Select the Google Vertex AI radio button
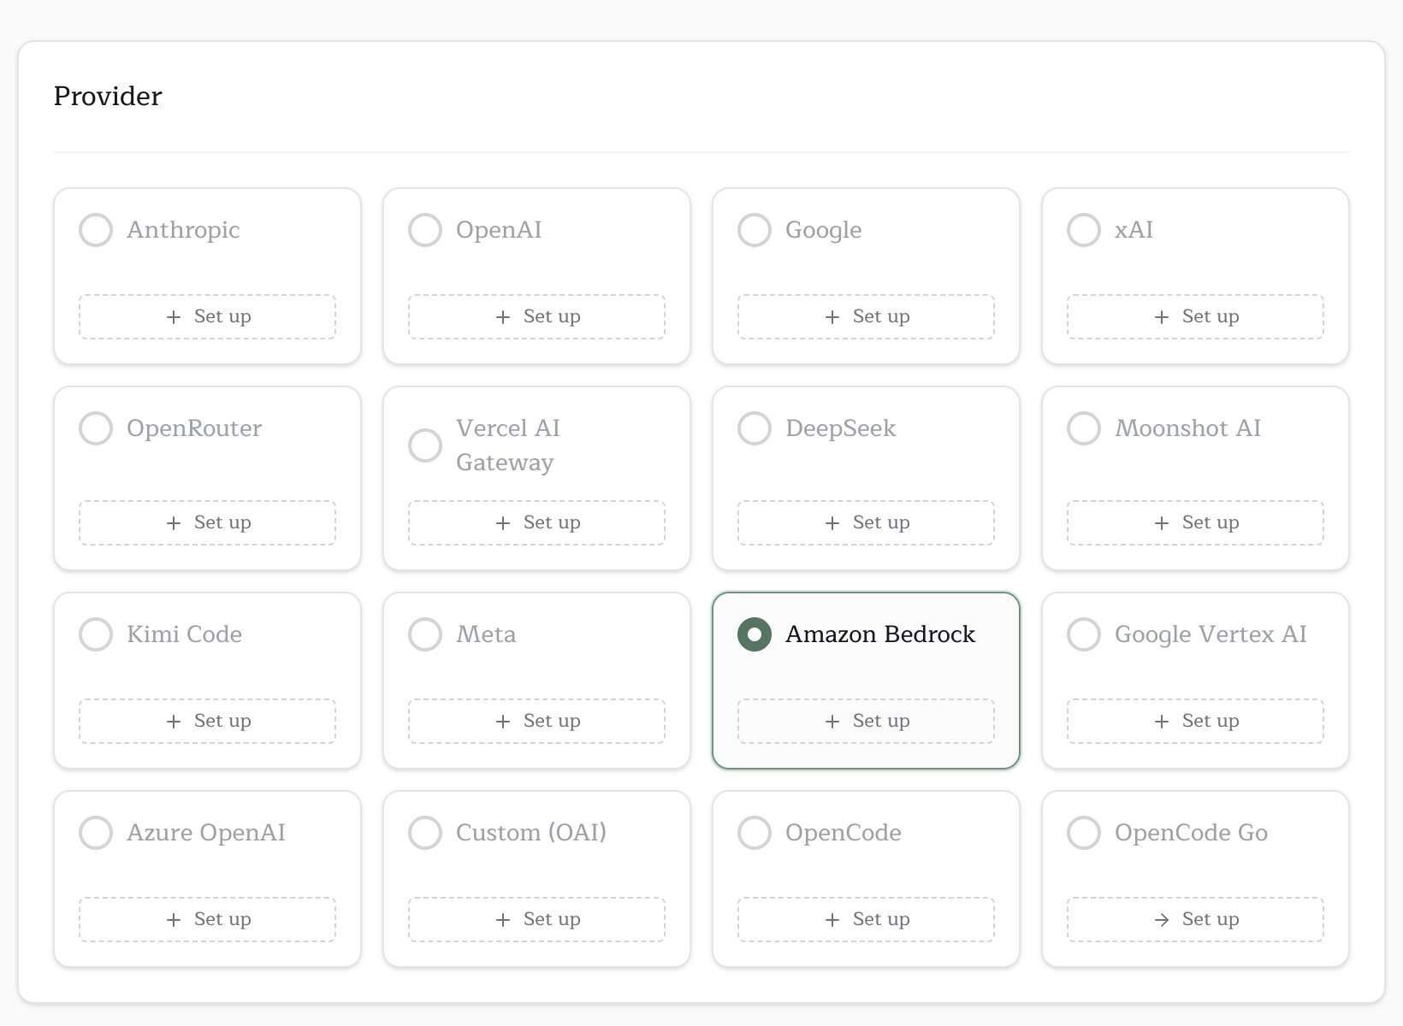This screenshot has width=1403, height=1026. coord(1084,634)
